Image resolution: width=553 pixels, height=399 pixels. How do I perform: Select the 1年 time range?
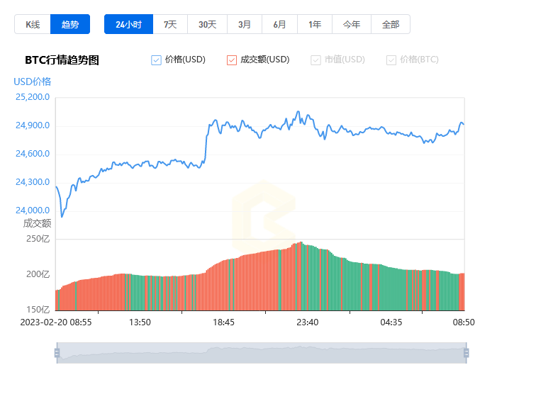pos(315,24)
